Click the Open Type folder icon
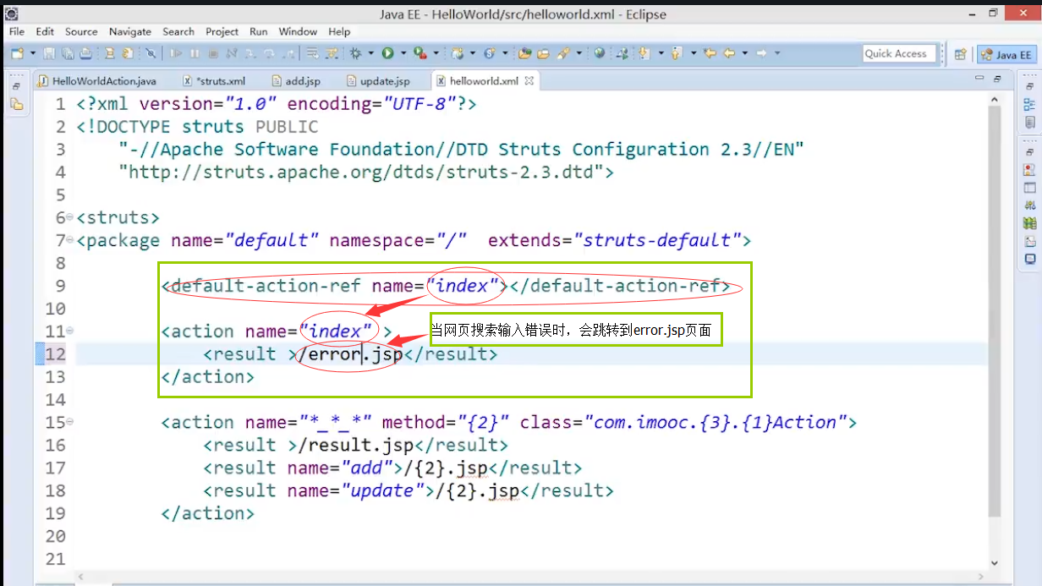 [524, 53]
